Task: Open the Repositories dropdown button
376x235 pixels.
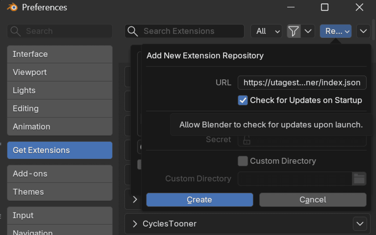Action: (336, 31)
